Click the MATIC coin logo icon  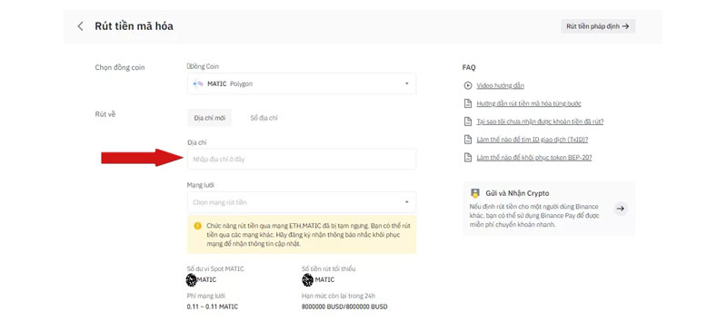[198, 83]
